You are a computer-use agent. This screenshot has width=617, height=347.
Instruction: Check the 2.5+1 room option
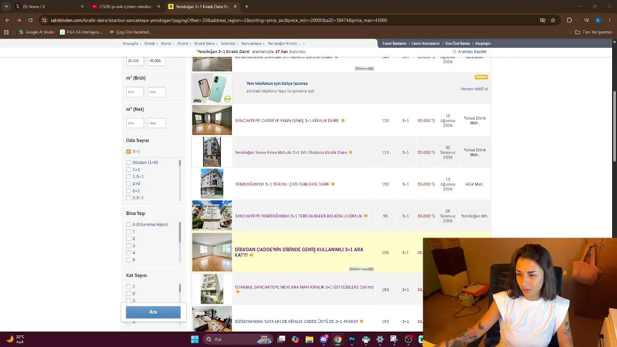click(129, 198)
